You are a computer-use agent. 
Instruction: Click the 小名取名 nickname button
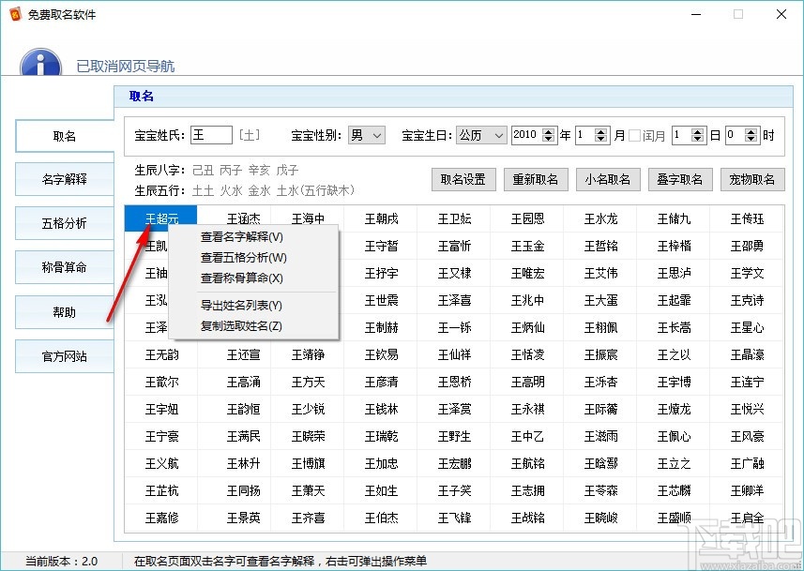[608, 179]
